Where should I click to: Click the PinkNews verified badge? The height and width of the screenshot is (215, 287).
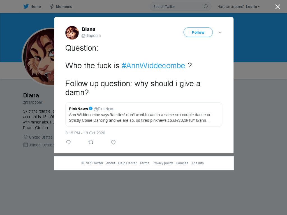point(91,108)
